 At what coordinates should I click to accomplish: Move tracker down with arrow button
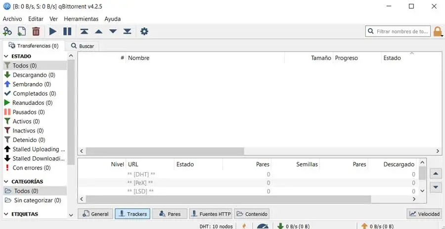(x=436, y=187)
